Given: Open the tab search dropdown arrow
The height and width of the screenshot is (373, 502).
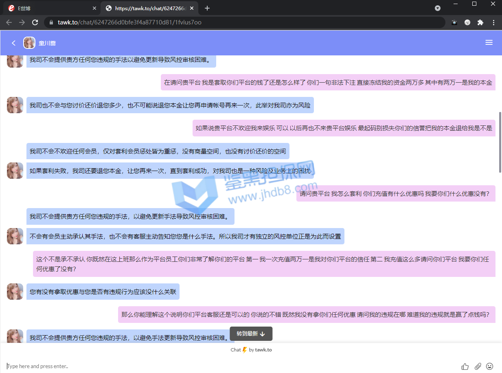Looking at the screenshot, I should tap(438, 8).
